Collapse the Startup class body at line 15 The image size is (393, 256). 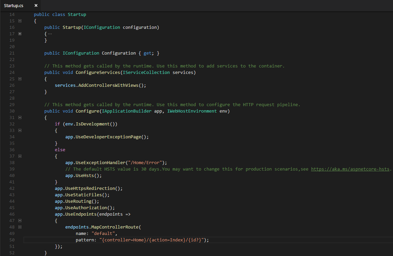[x=20, y=21]
